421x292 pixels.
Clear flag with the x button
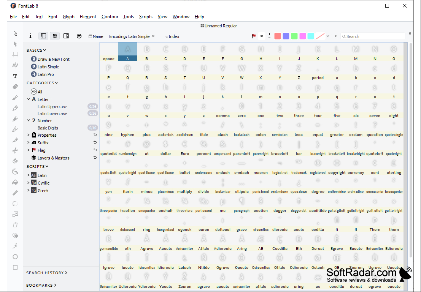click(x=262, y=36)
